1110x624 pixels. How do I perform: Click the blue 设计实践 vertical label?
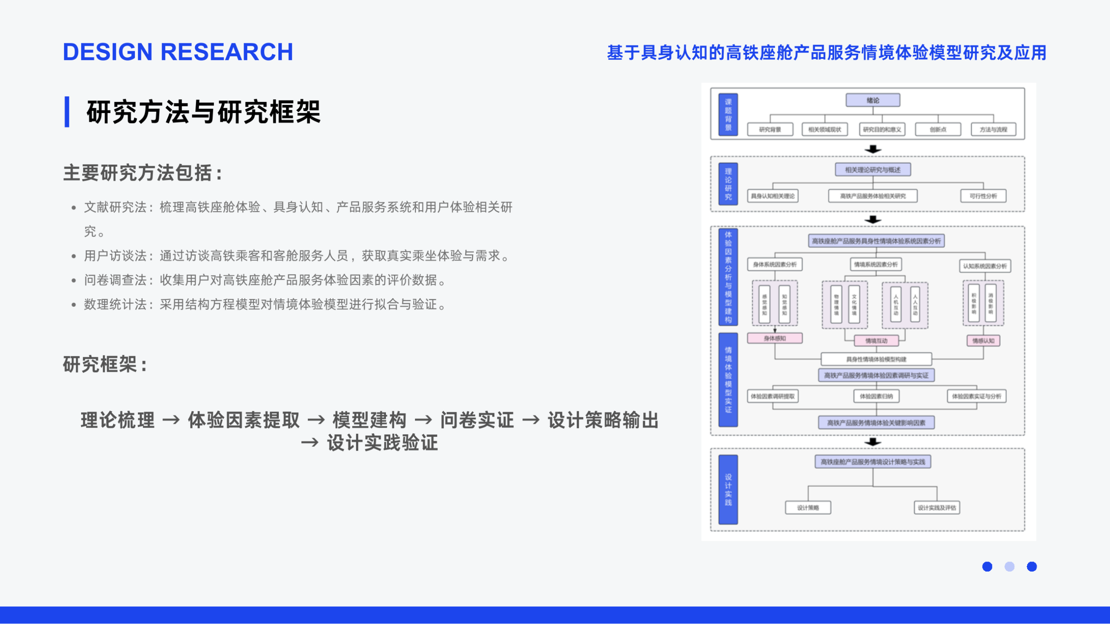[728, 490]
